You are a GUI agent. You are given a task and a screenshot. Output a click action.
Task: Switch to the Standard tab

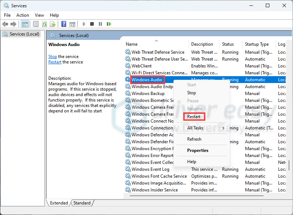click(x=82, y=203)
